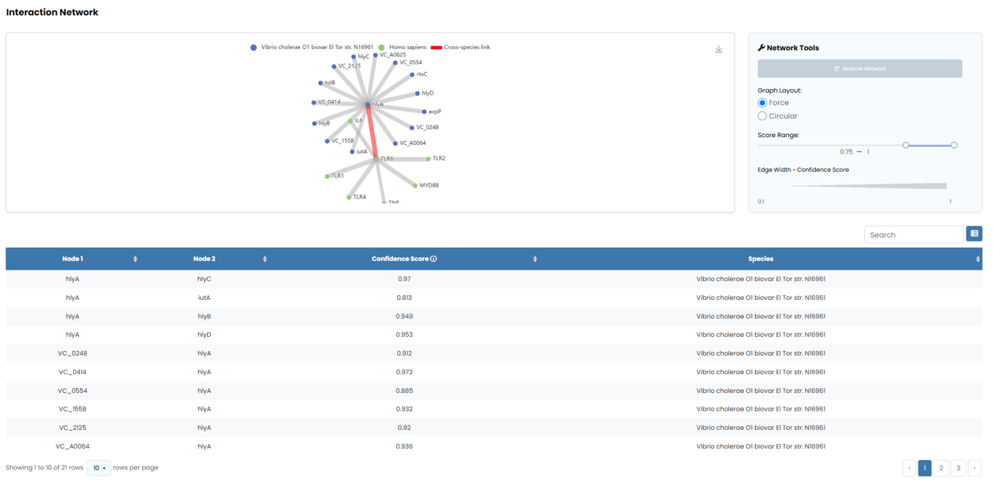Go to page 3 of table
This screenshot has height=485, width=993.
[x=958, y=468]
